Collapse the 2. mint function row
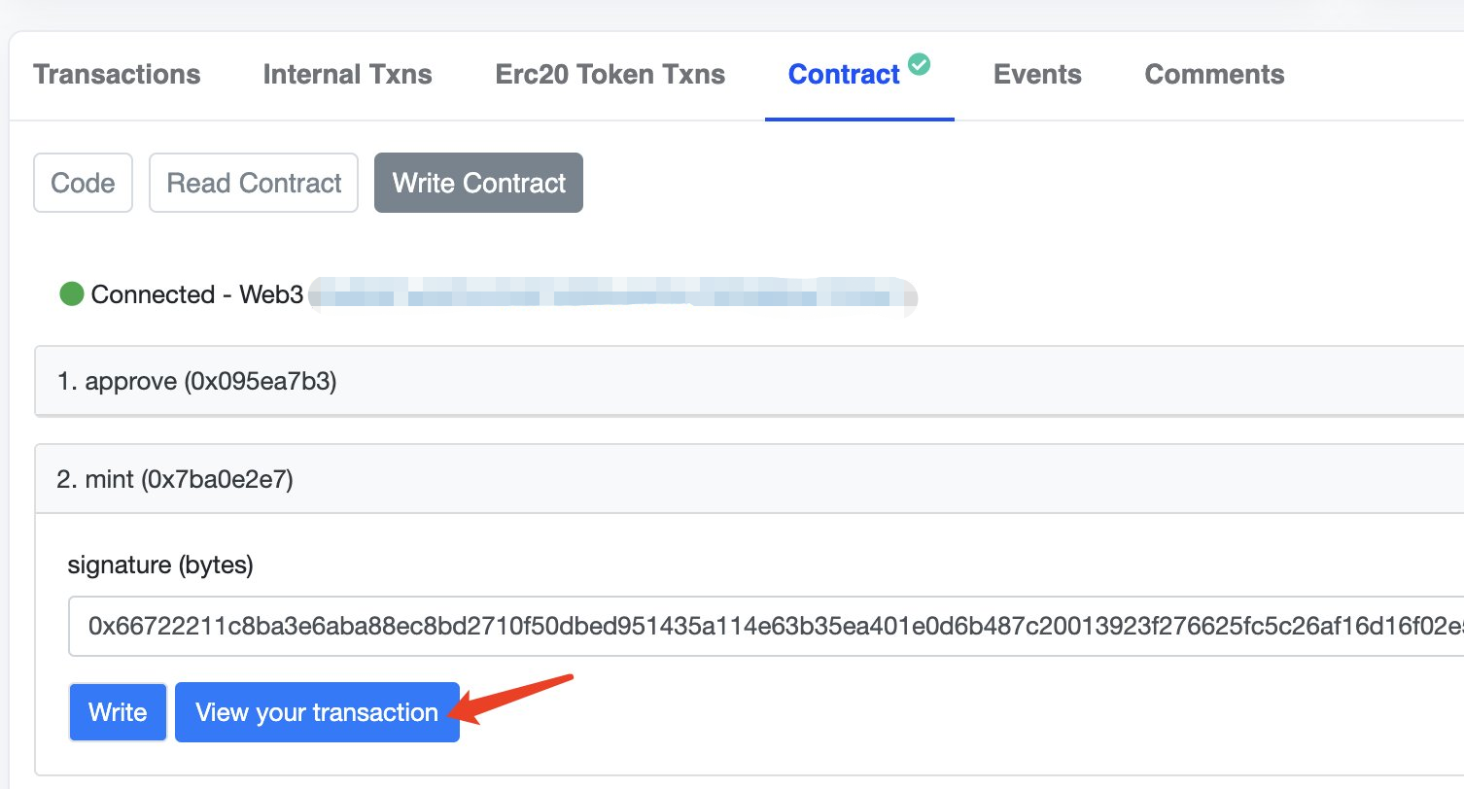Screen dimensions: 1464x789 coord(749,478)
